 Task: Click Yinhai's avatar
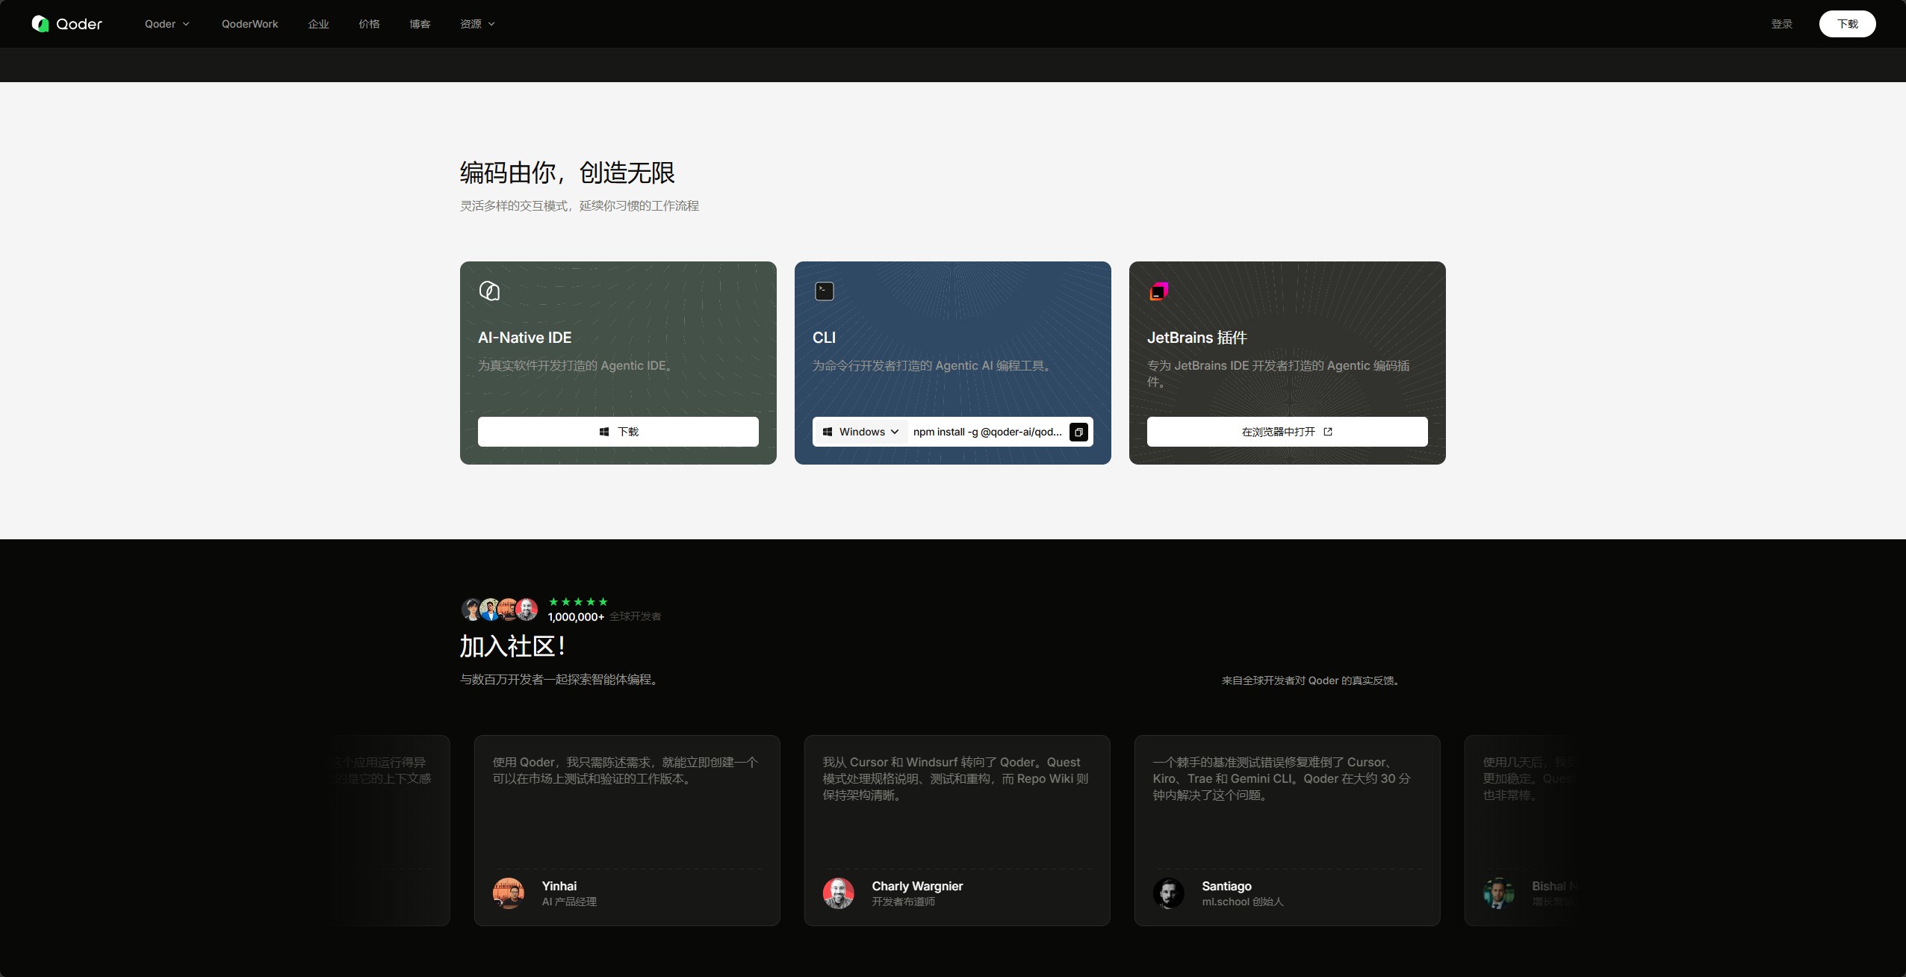tap(509, 893)
